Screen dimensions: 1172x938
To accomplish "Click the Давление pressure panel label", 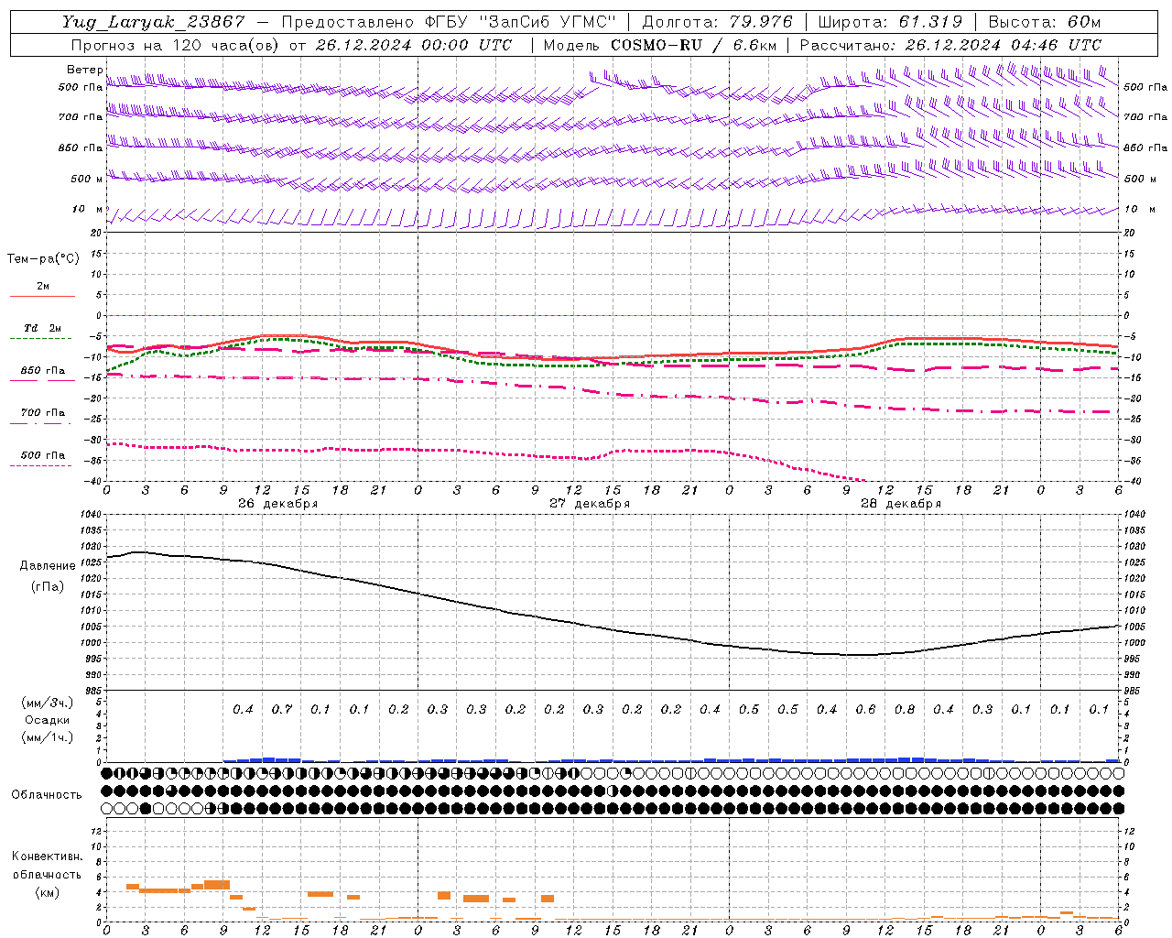I will click(48, 566).
